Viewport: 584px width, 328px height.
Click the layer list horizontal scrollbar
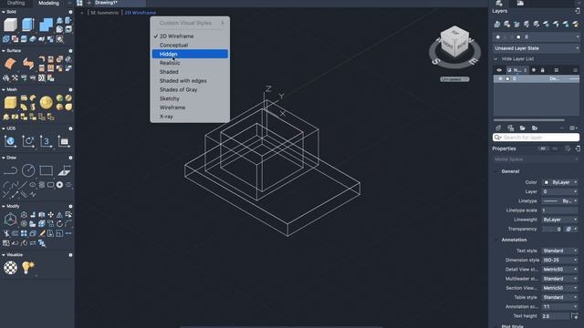click(529, 120)
